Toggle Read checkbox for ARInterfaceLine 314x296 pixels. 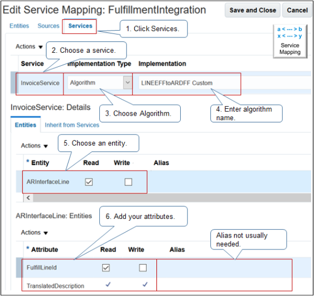(x=89, y=182)
